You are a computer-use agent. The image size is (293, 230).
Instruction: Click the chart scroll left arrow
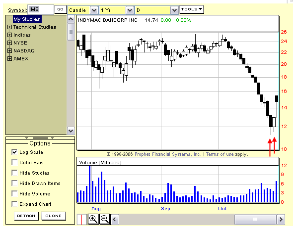(x=115, y=220)
